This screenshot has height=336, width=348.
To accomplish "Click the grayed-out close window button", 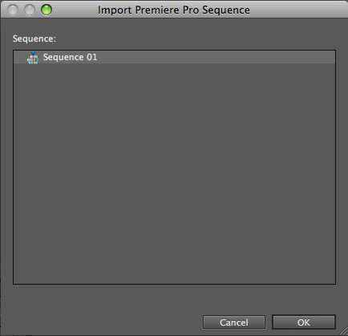I will coord(13,10).
